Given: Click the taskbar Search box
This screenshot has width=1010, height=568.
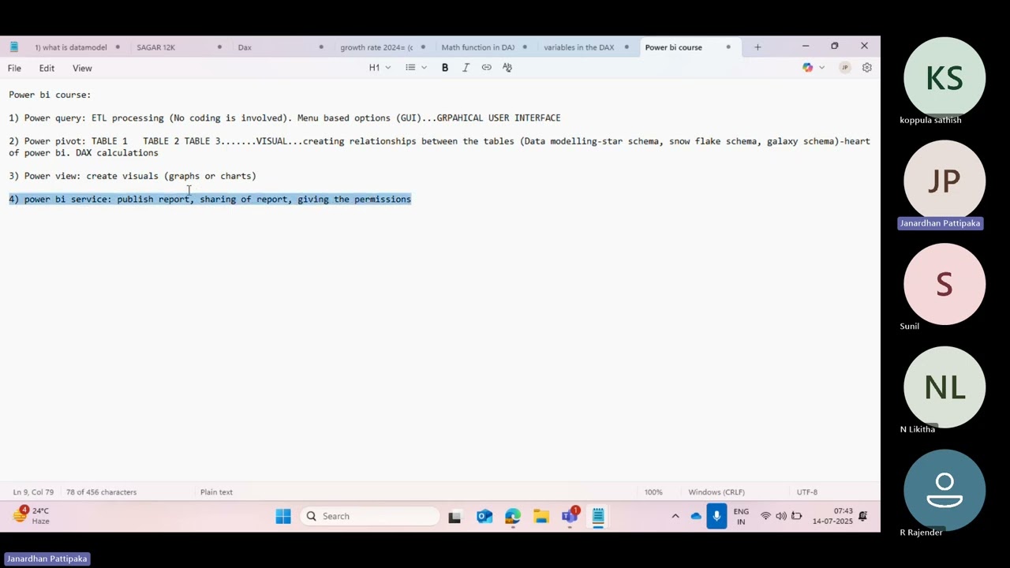Looking at the screenshot, I should (x=369, y=517).
